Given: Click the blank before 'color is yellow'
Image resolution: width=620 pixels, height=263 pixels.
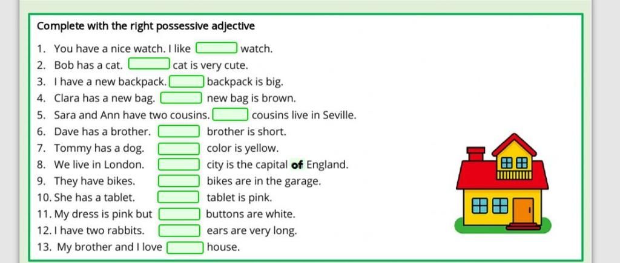Looking at the screenshot, I should coord(179,149).
